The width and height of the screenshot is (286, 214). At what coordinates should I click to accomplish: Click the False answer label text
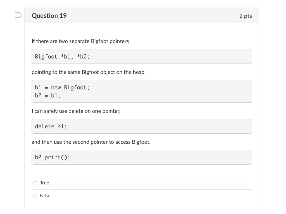click(45, 196)
